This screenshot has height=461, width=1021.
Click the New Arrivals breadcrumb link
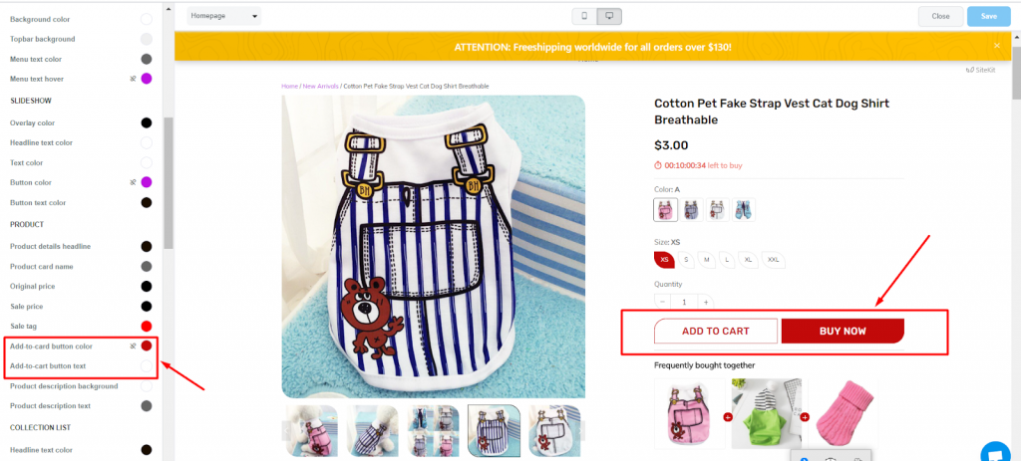pos(320,87)
